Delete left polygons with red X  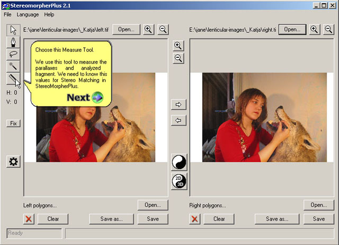[x=29, y=218]
